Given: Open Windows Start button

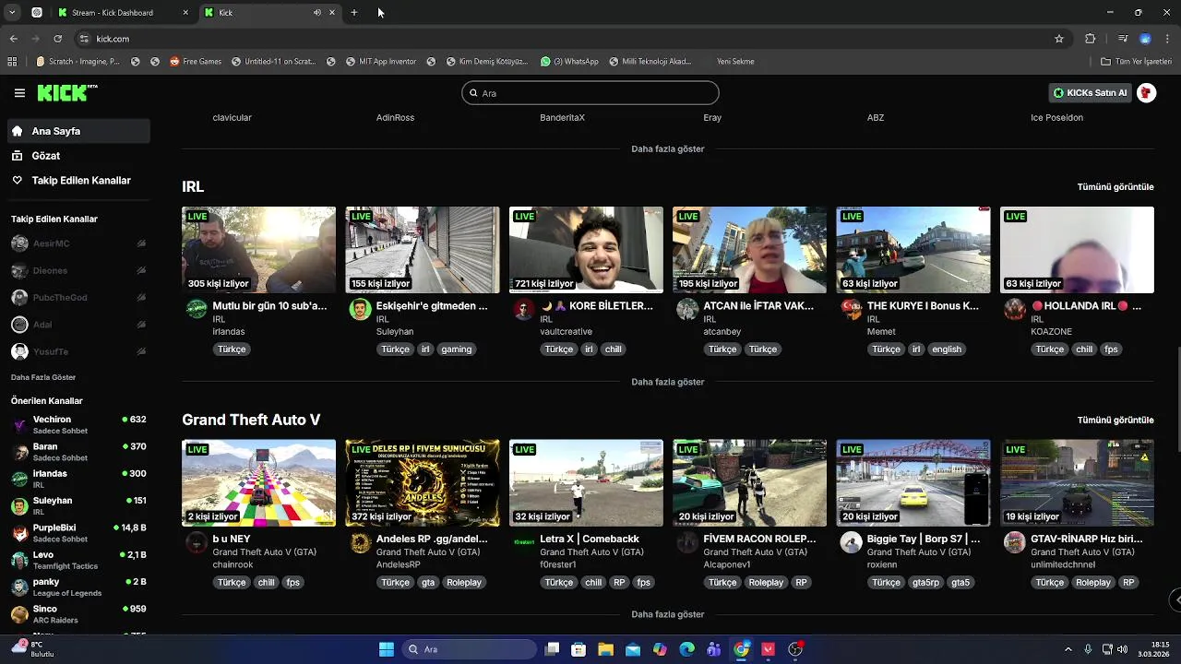Looking at the screenshot, I should pyautogui.click(x=387, y=649).
